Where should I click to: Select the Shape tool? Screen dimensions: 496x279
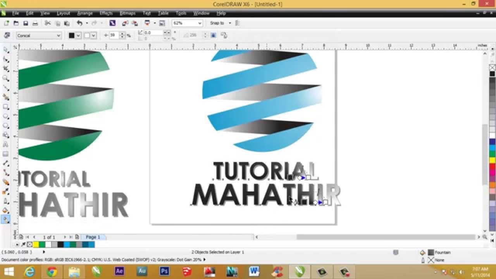click(6, 59)
